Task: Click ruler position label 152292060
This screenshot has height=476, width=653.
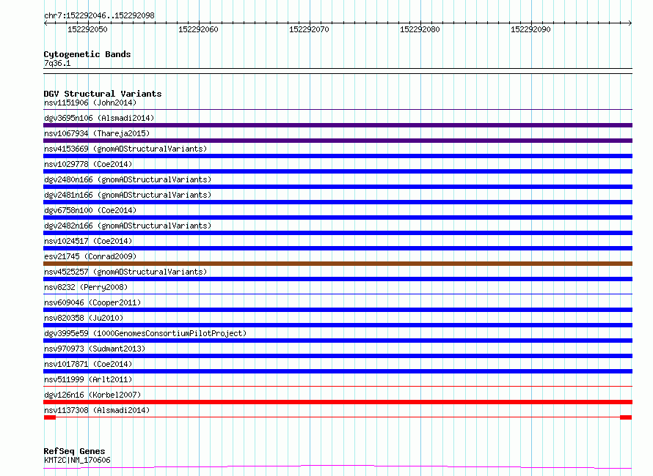Action: [x=198, y=29]
